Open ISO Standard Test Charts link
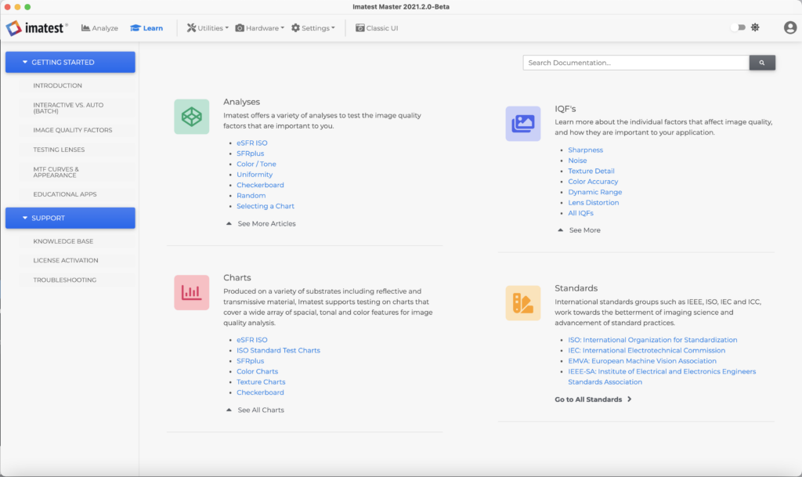 278,350
